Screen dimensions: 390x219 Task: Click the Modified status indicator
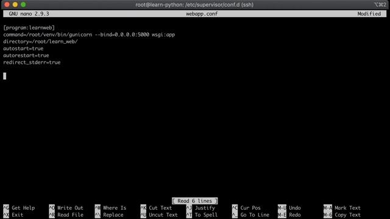(x=369, y=13)
